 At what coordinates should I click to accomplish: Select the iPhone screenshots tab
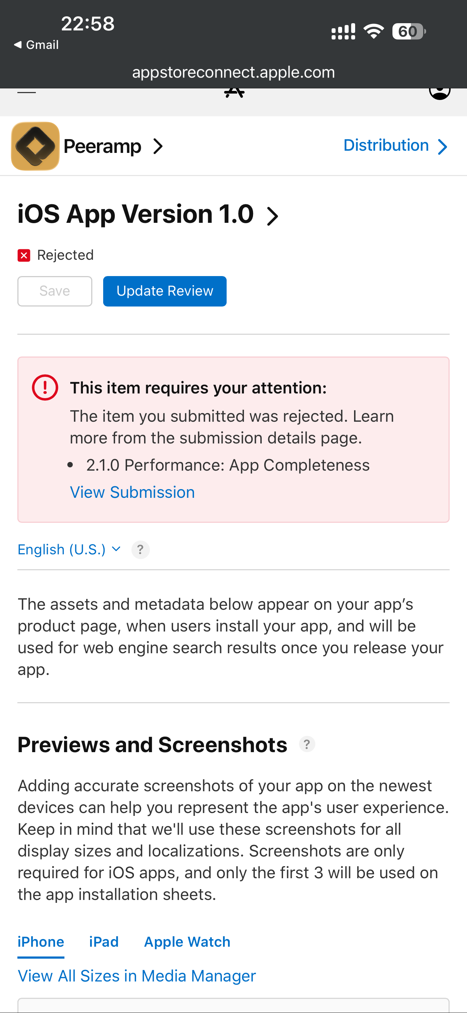coord(41,942)
